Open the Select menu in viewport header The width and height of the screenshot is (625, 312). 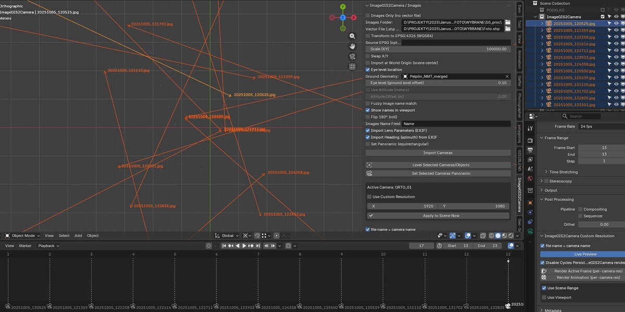click(x=64, y=236)
